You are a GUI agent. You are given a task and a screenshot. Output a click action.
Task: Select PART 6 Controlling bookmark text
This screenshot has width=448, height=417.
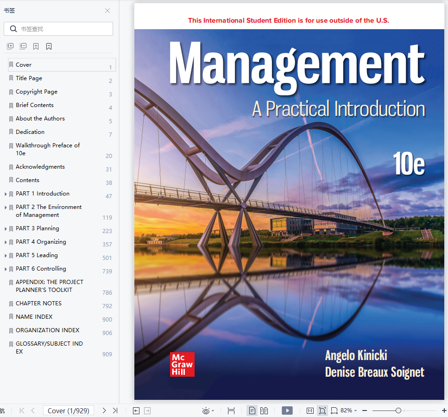(x=41, y=269)
